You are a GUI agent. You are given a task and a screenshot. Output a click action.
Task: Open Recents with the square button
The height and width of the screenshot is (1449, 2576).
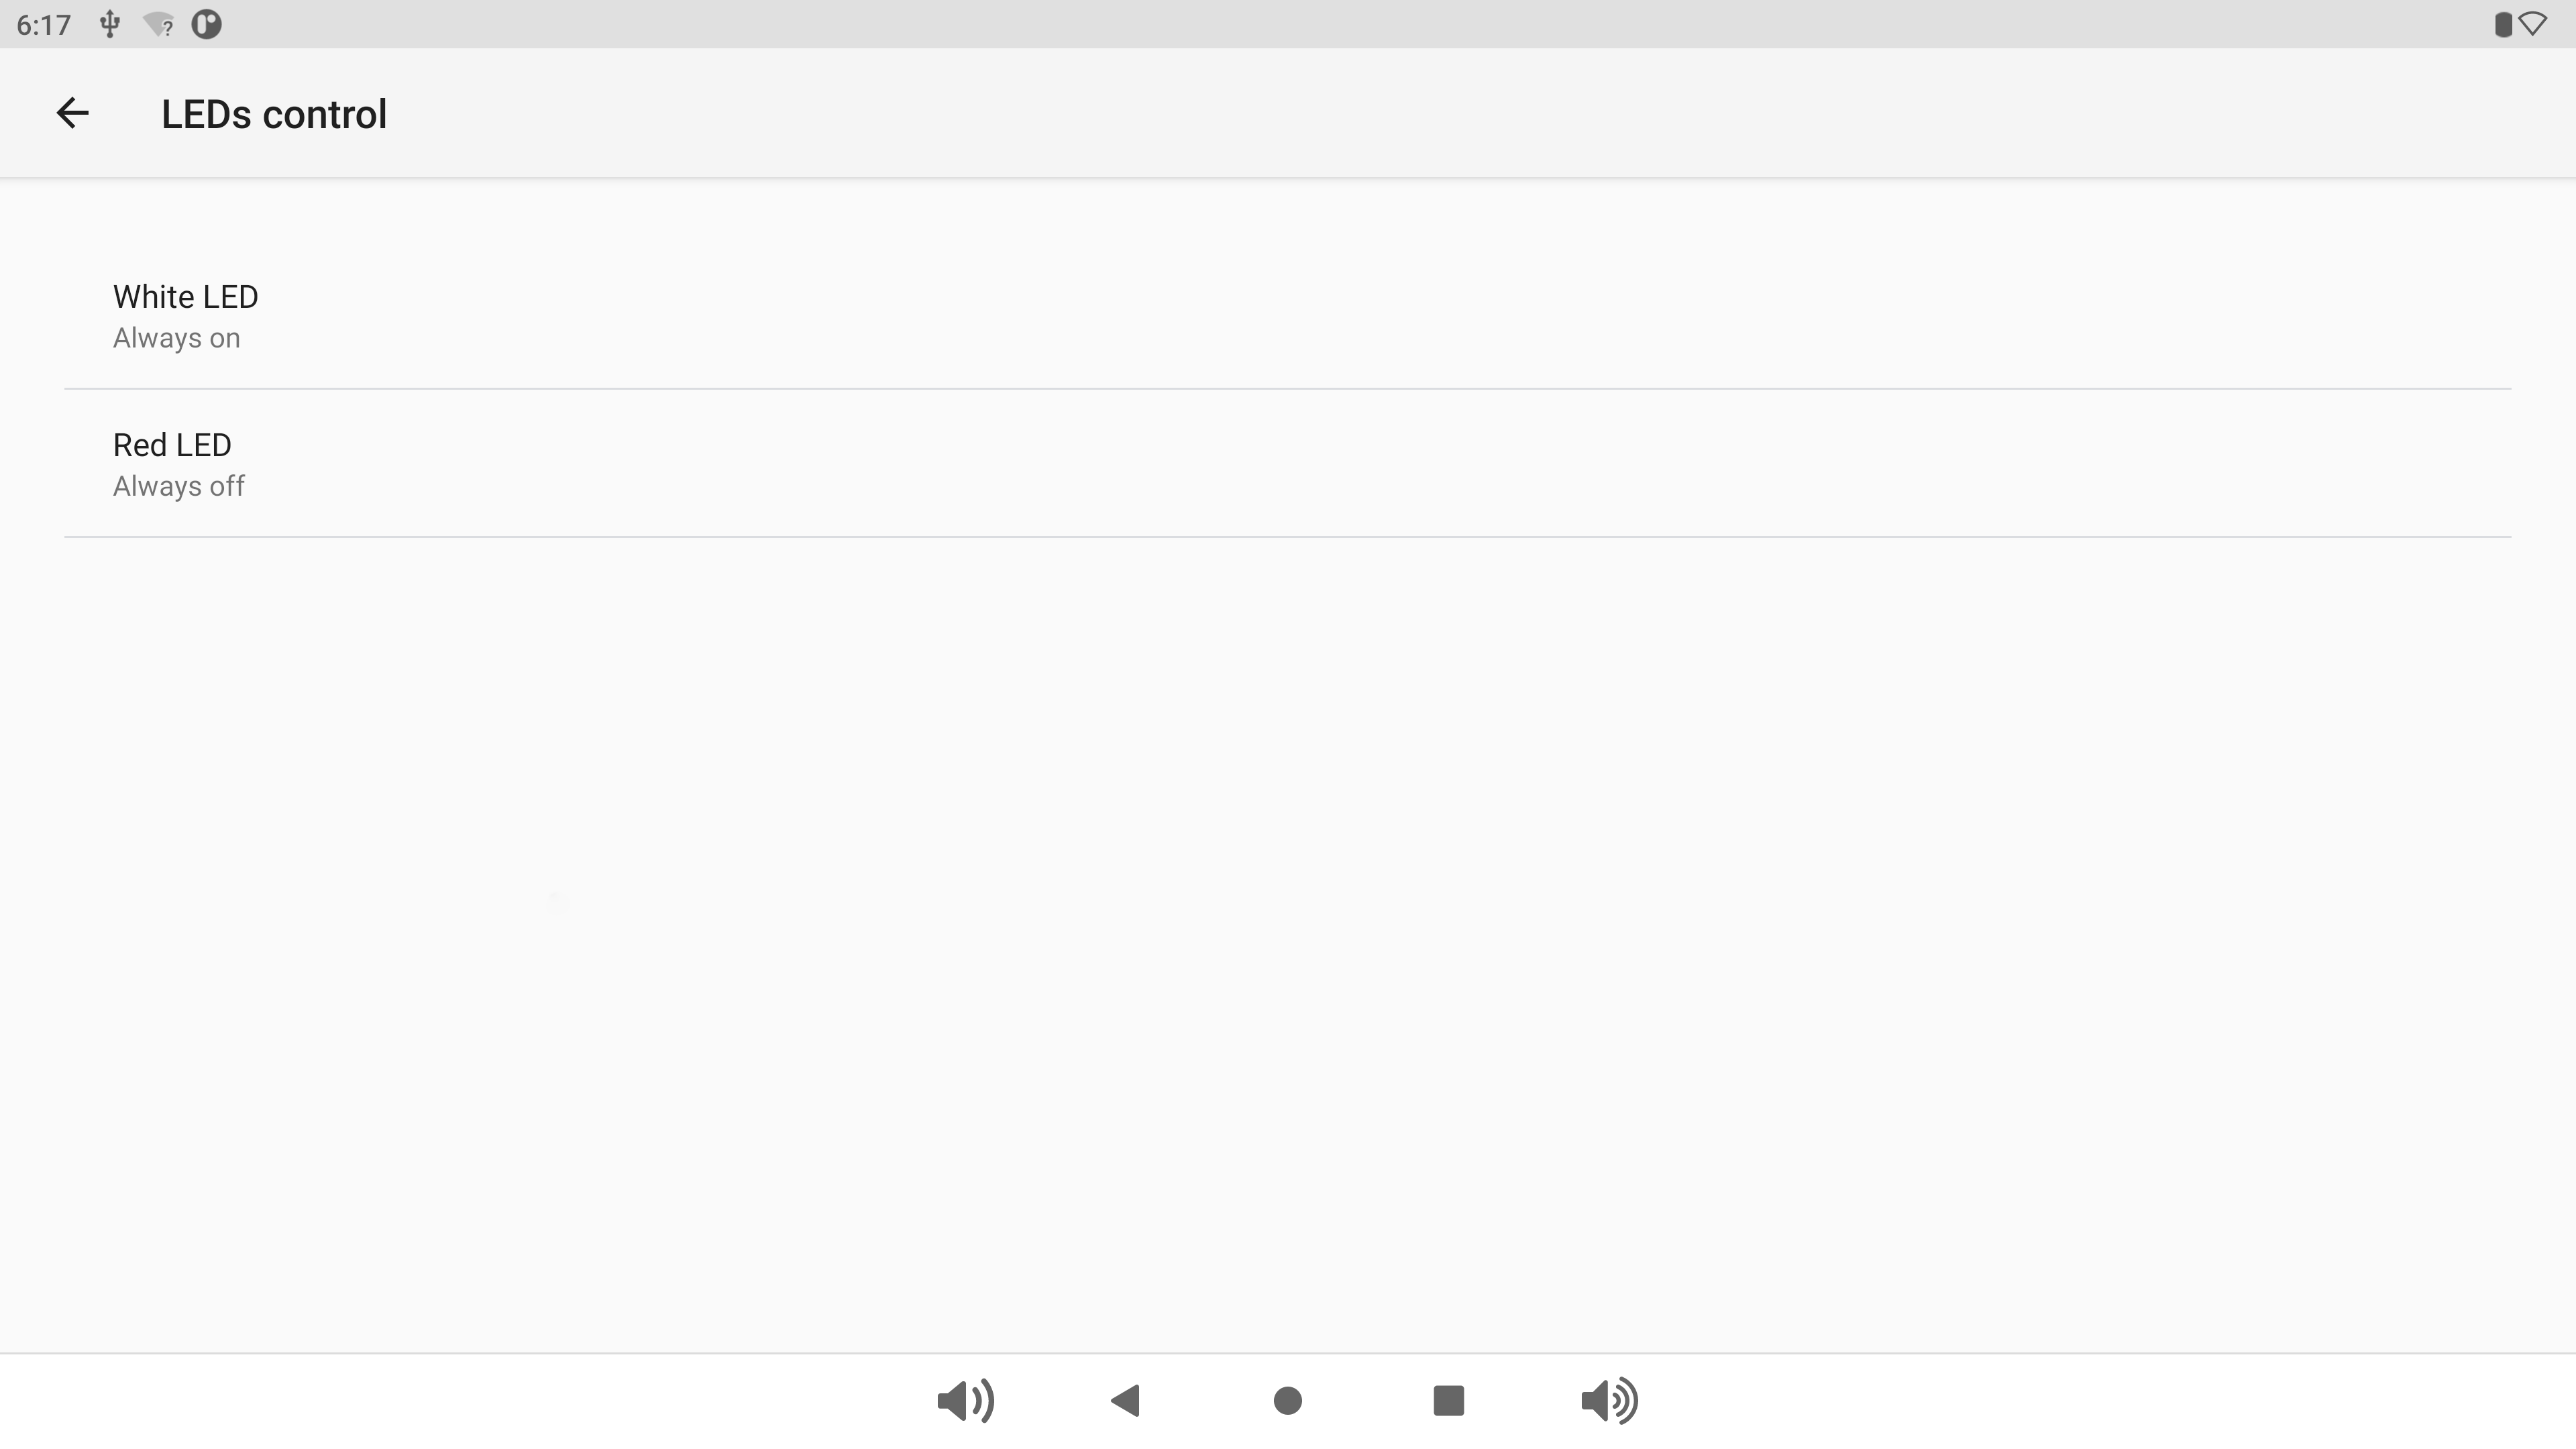point(1448,1400)
